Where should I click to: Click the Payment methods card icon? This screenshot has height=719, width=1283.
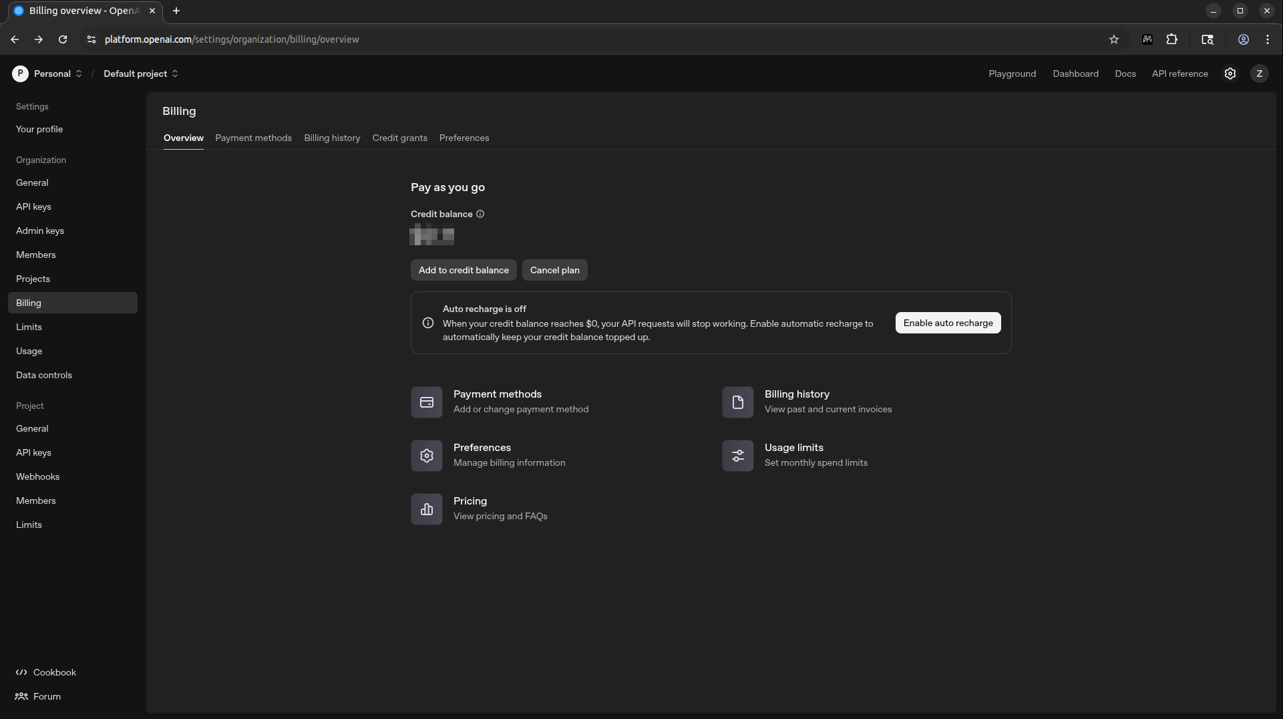pos(427,402)
